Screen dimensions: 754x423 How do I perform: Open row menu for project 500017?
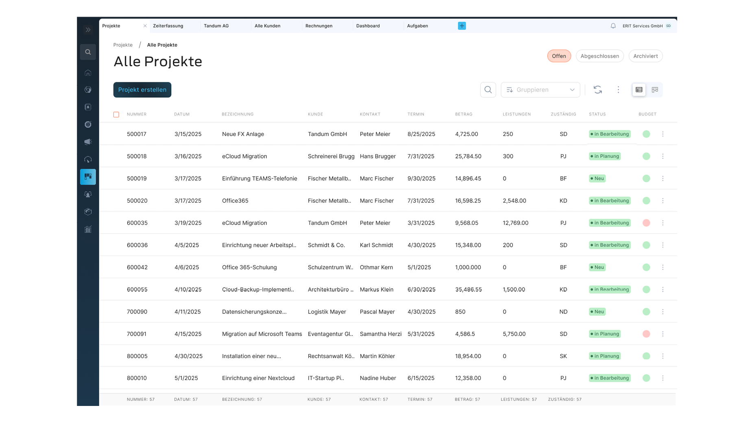(663, 134)
